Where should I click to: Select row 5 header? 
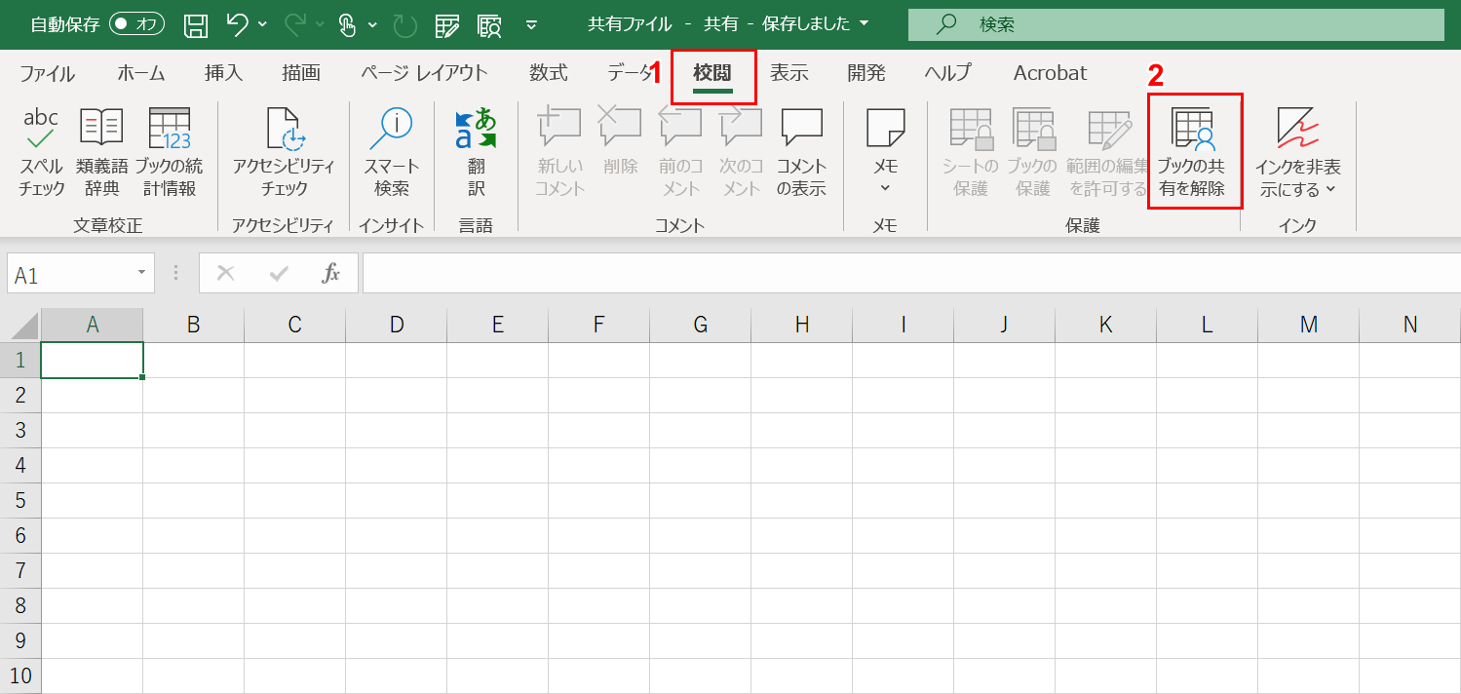20,500
